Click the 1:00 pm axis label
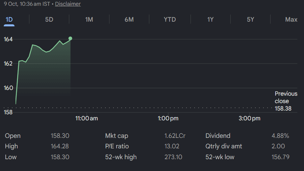The image size is (304, 171). tap(168, 118)
